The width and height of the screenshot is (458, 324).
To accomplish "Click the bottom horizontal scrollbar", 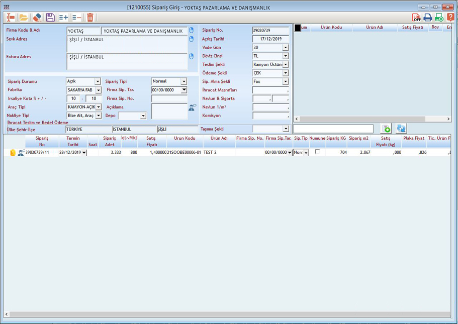I will click(226, 314).
